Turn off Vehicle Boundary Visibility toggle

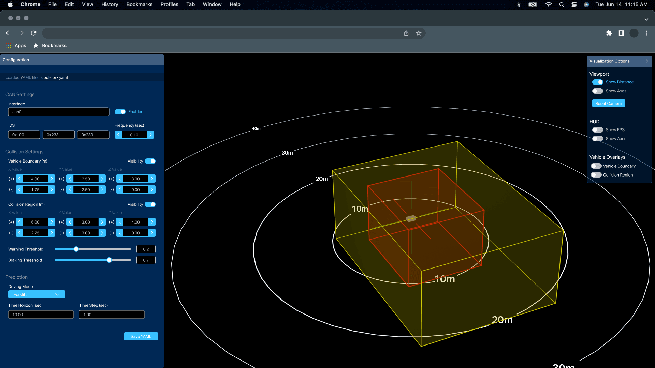pos(150,161)
